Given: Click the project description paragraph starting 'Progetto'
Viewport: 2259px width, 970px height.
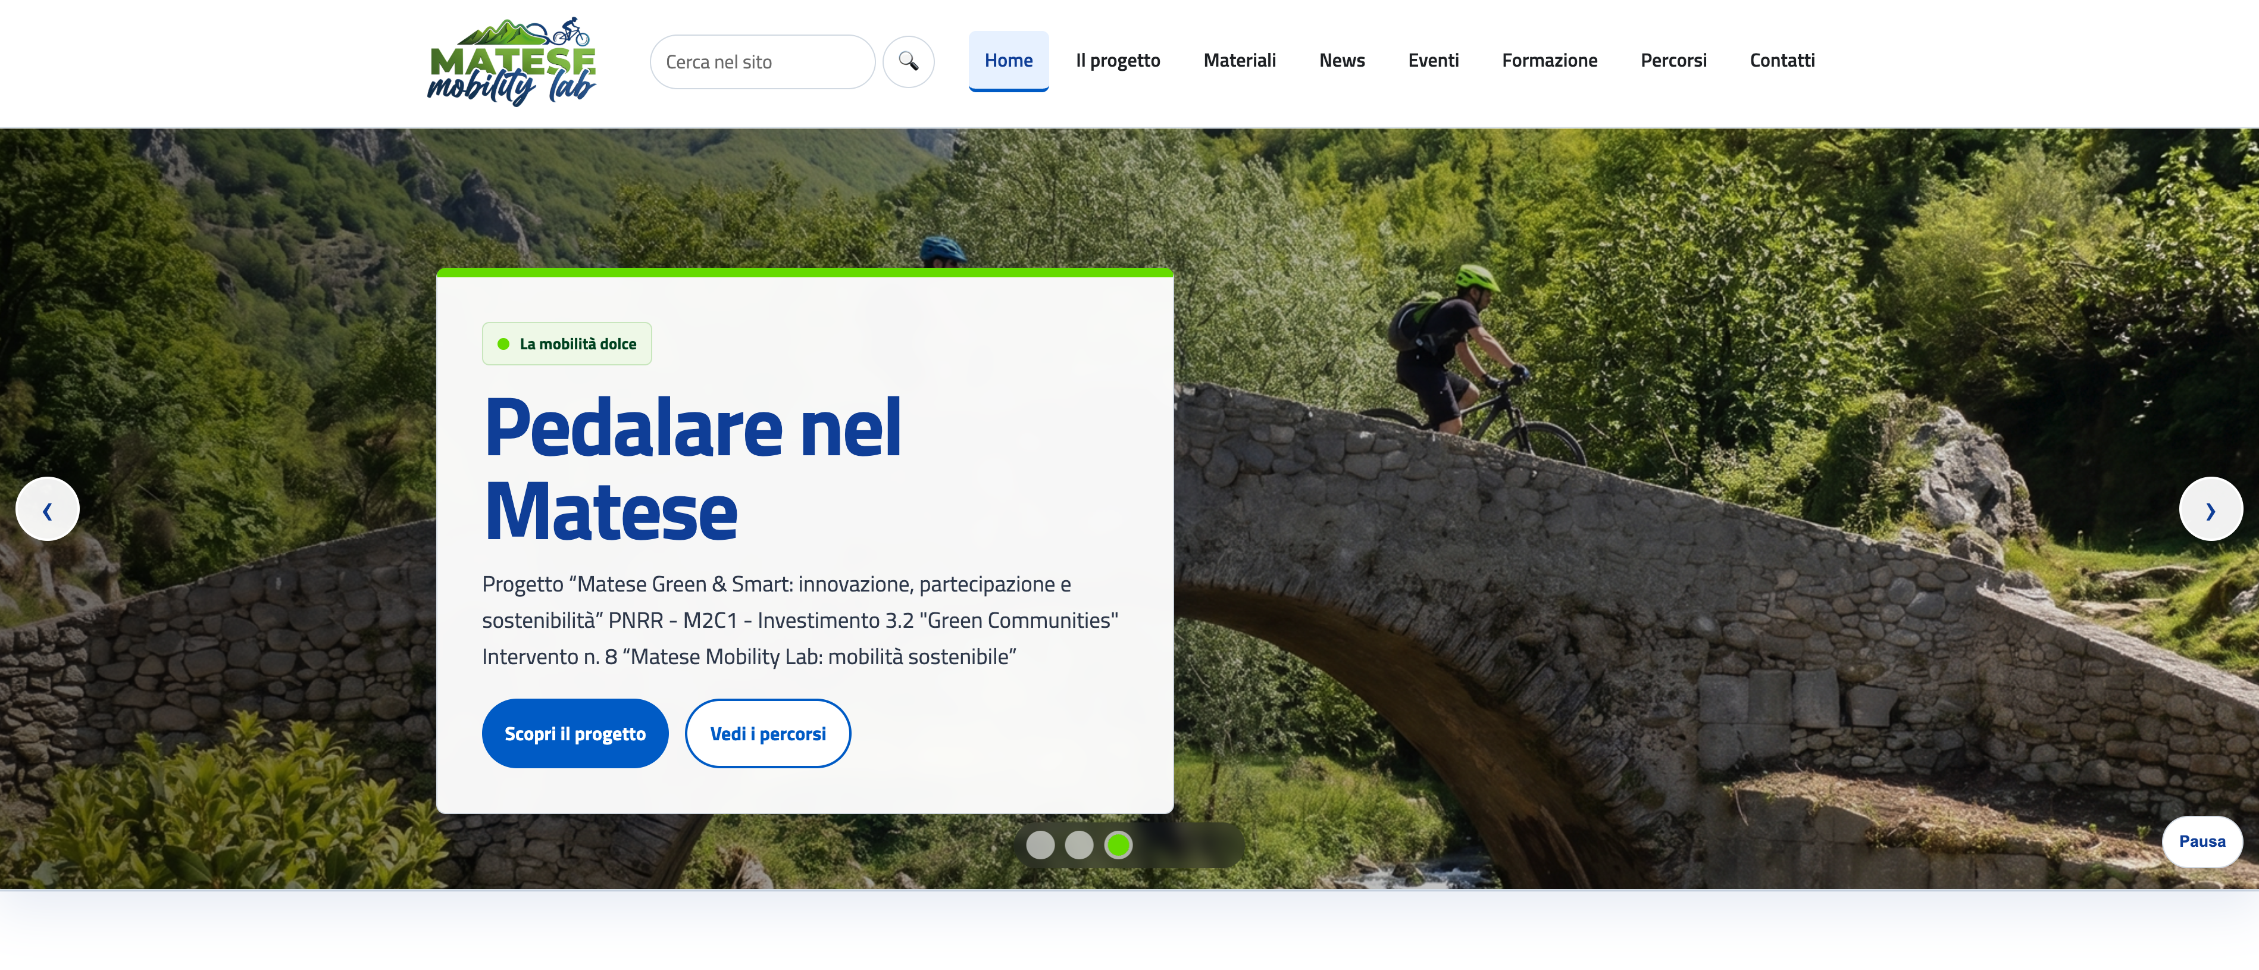Looking at the screenshot, I should [x=800, y=620].
